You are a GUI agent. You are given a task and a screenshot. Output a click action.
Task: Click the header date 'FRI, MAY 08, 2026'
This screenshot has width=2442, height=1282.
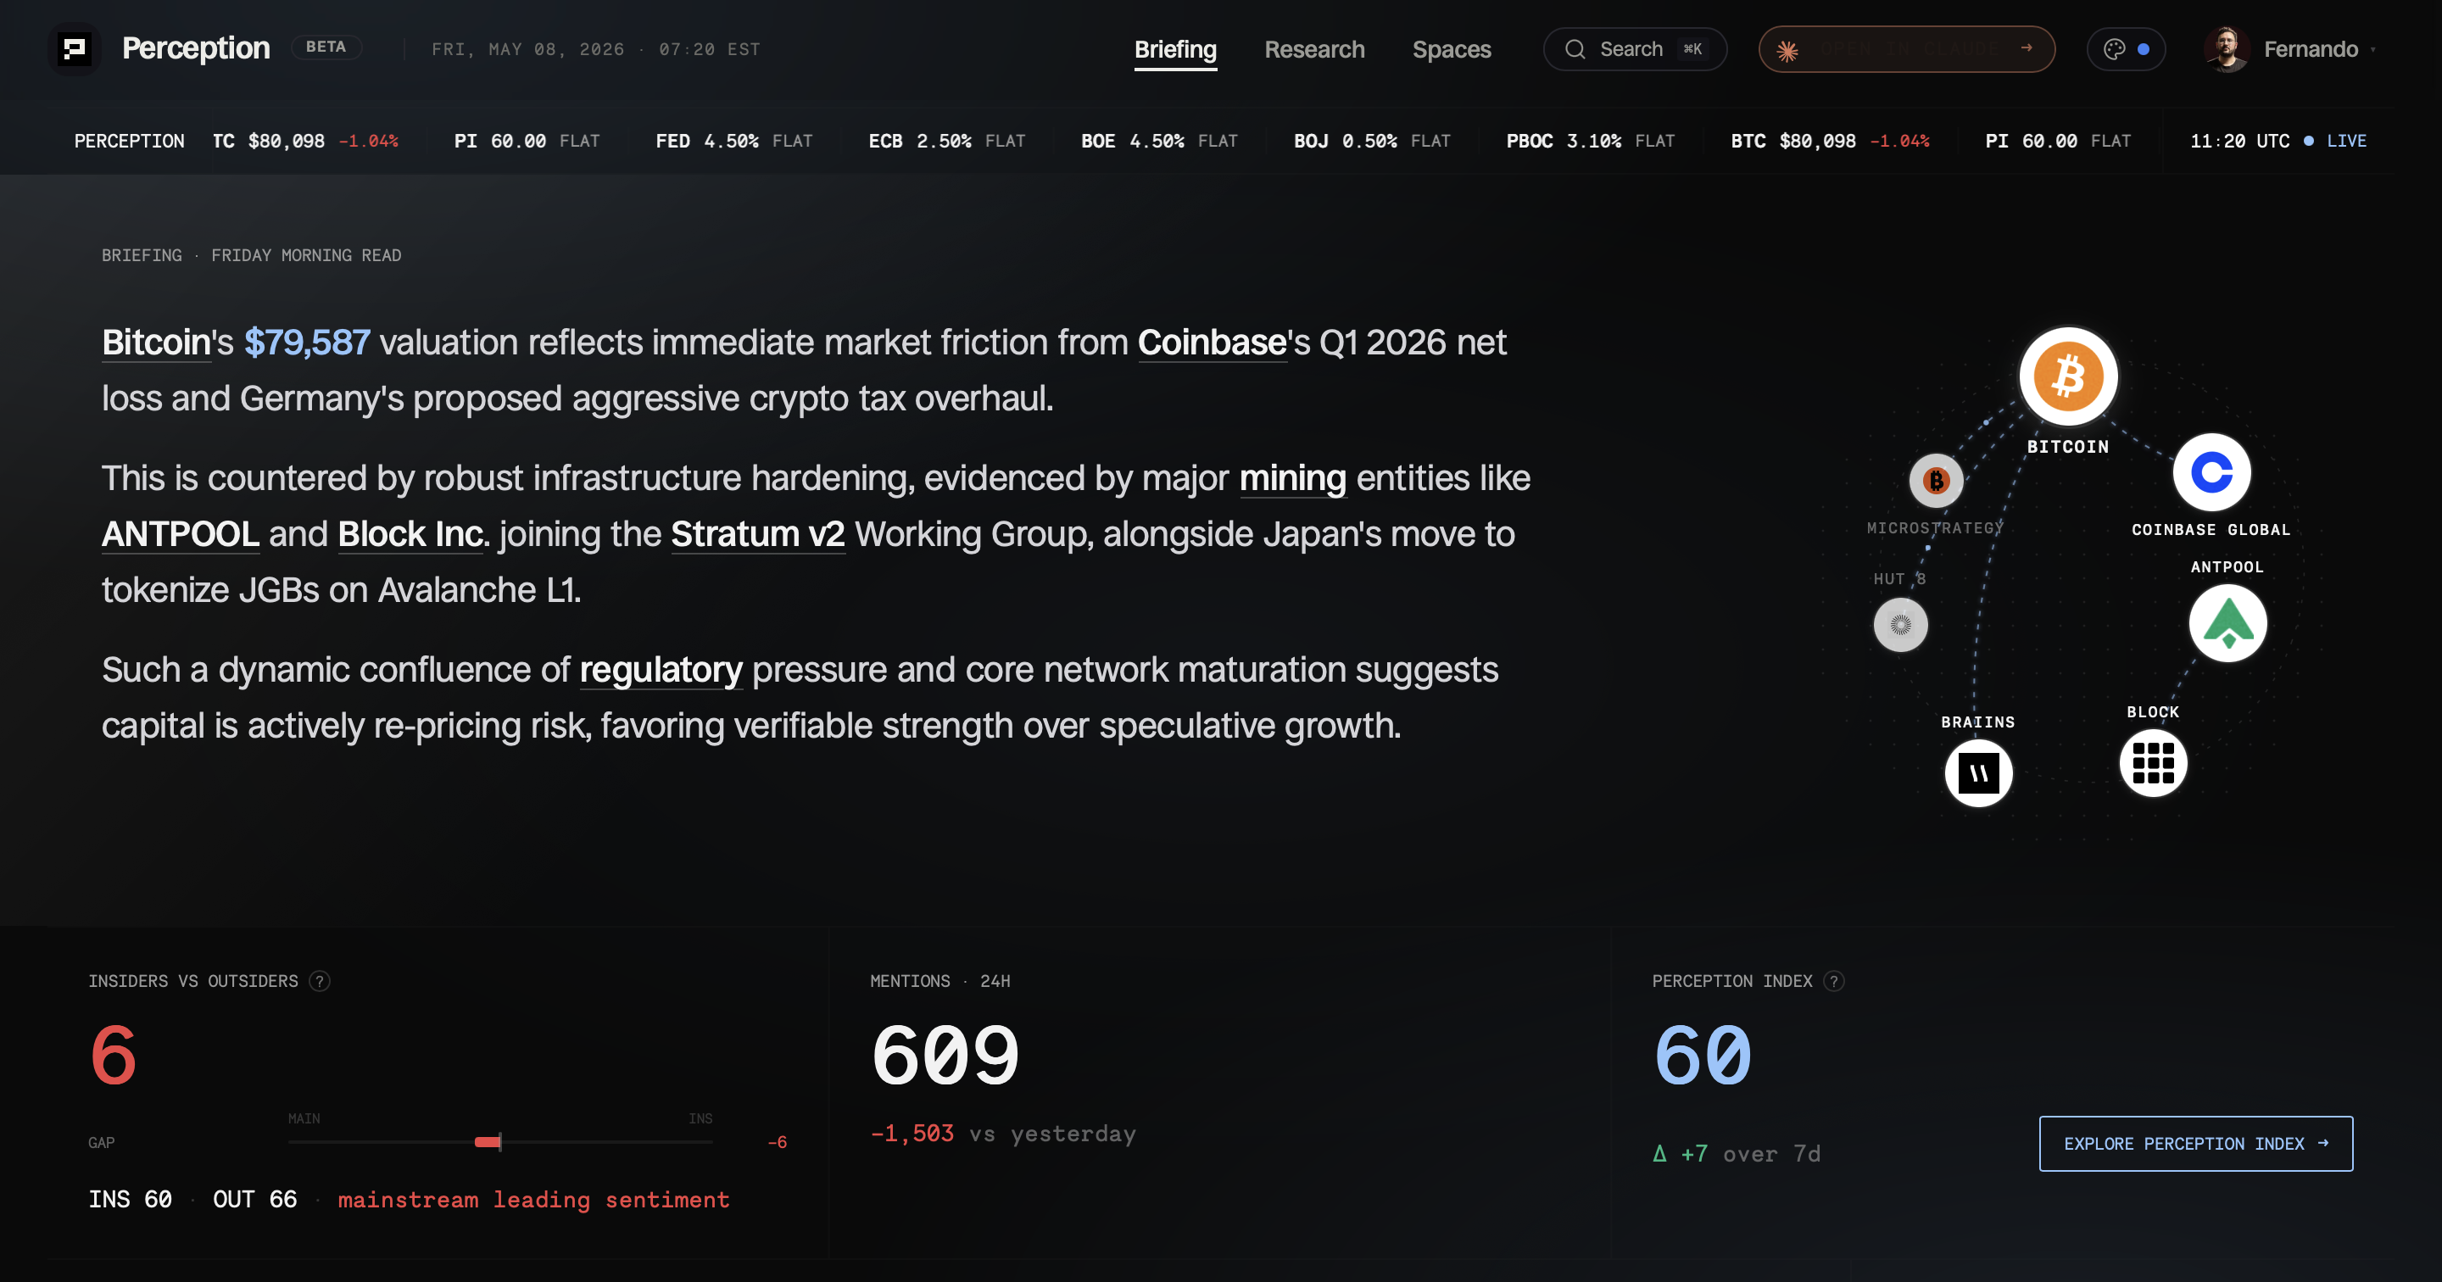pyautogui.click(x=528, y=49)
